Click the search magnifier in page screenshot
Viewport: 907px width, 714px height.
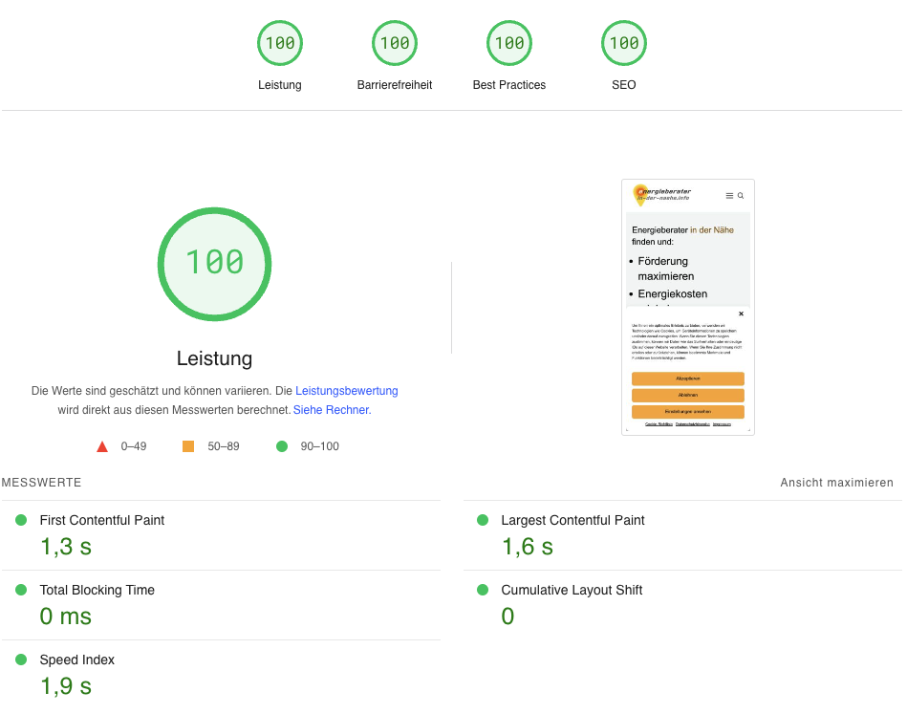741,196
